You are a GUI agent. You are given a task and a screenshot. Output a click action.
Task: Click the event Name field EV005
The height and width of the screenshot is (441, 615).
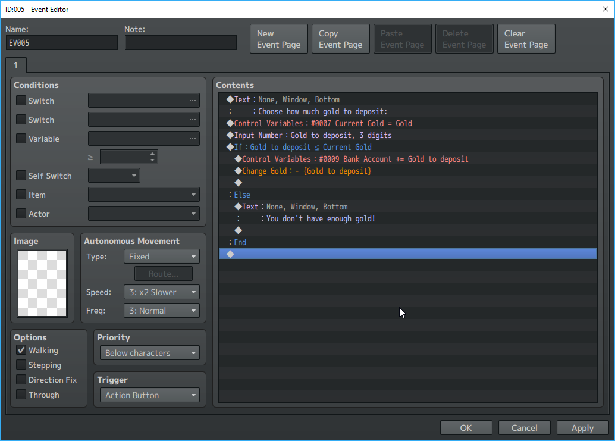62,43
